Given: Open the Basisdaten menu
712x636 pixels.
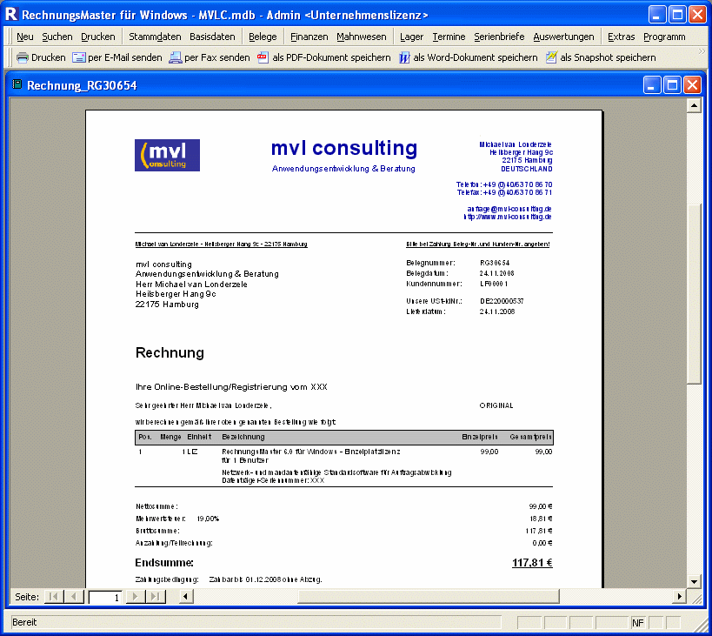Looking at the screenshot, I should click(x=212, y=37).
